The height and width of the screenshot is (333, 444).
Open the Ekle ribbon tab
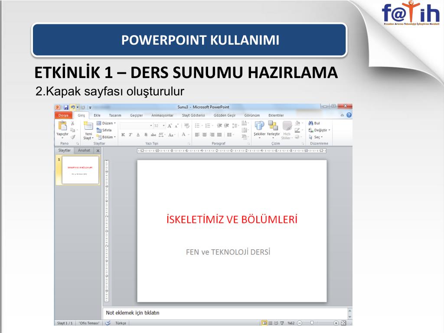pos(97,115)
